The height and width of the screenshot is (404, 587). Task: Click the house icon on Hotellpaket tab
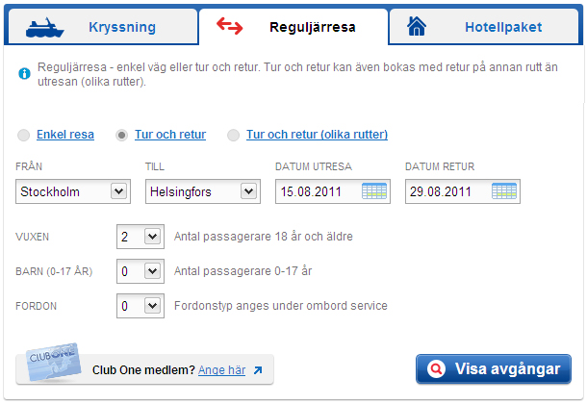417,26
